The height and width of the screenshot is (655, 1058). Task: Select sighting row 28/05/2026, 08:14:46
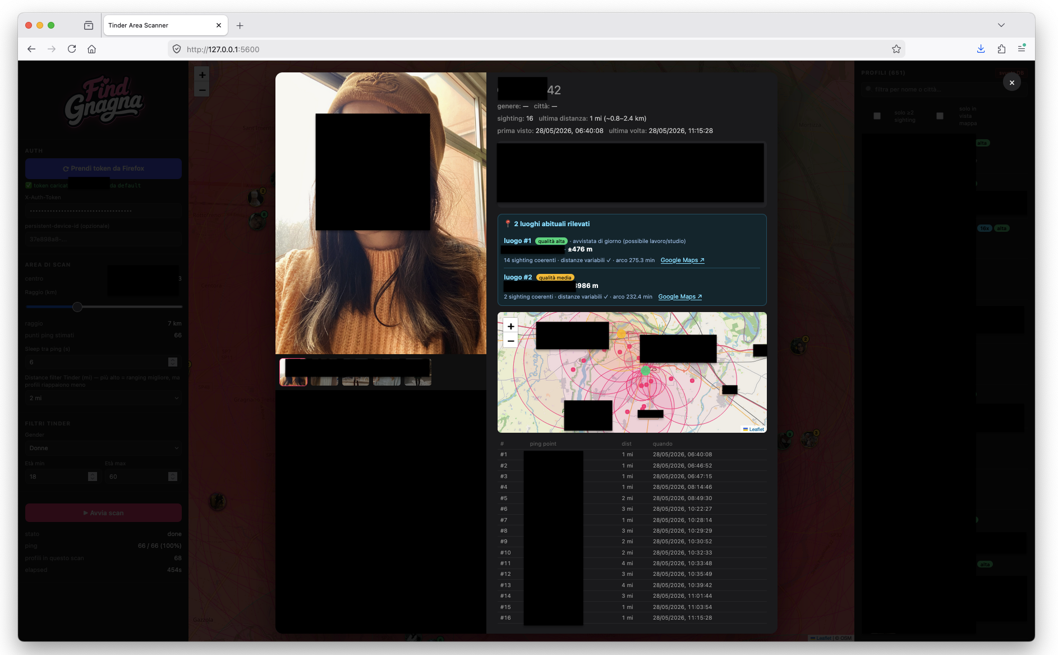pos(632,487)
